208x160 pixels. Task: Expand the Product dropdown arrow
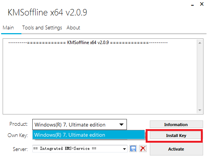tap(121, 125)
